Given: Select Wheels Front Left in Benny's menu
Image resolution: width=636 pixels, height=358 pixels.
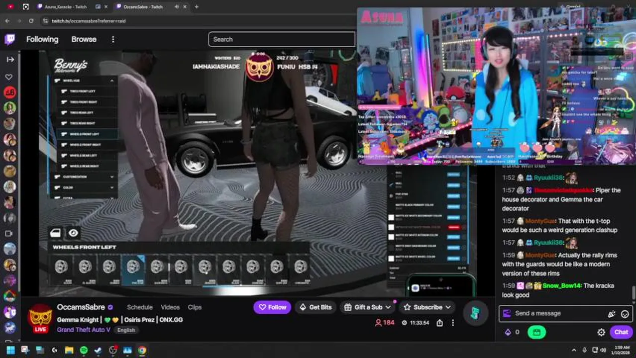Looking at the screenshot, I should pos(87,134).
